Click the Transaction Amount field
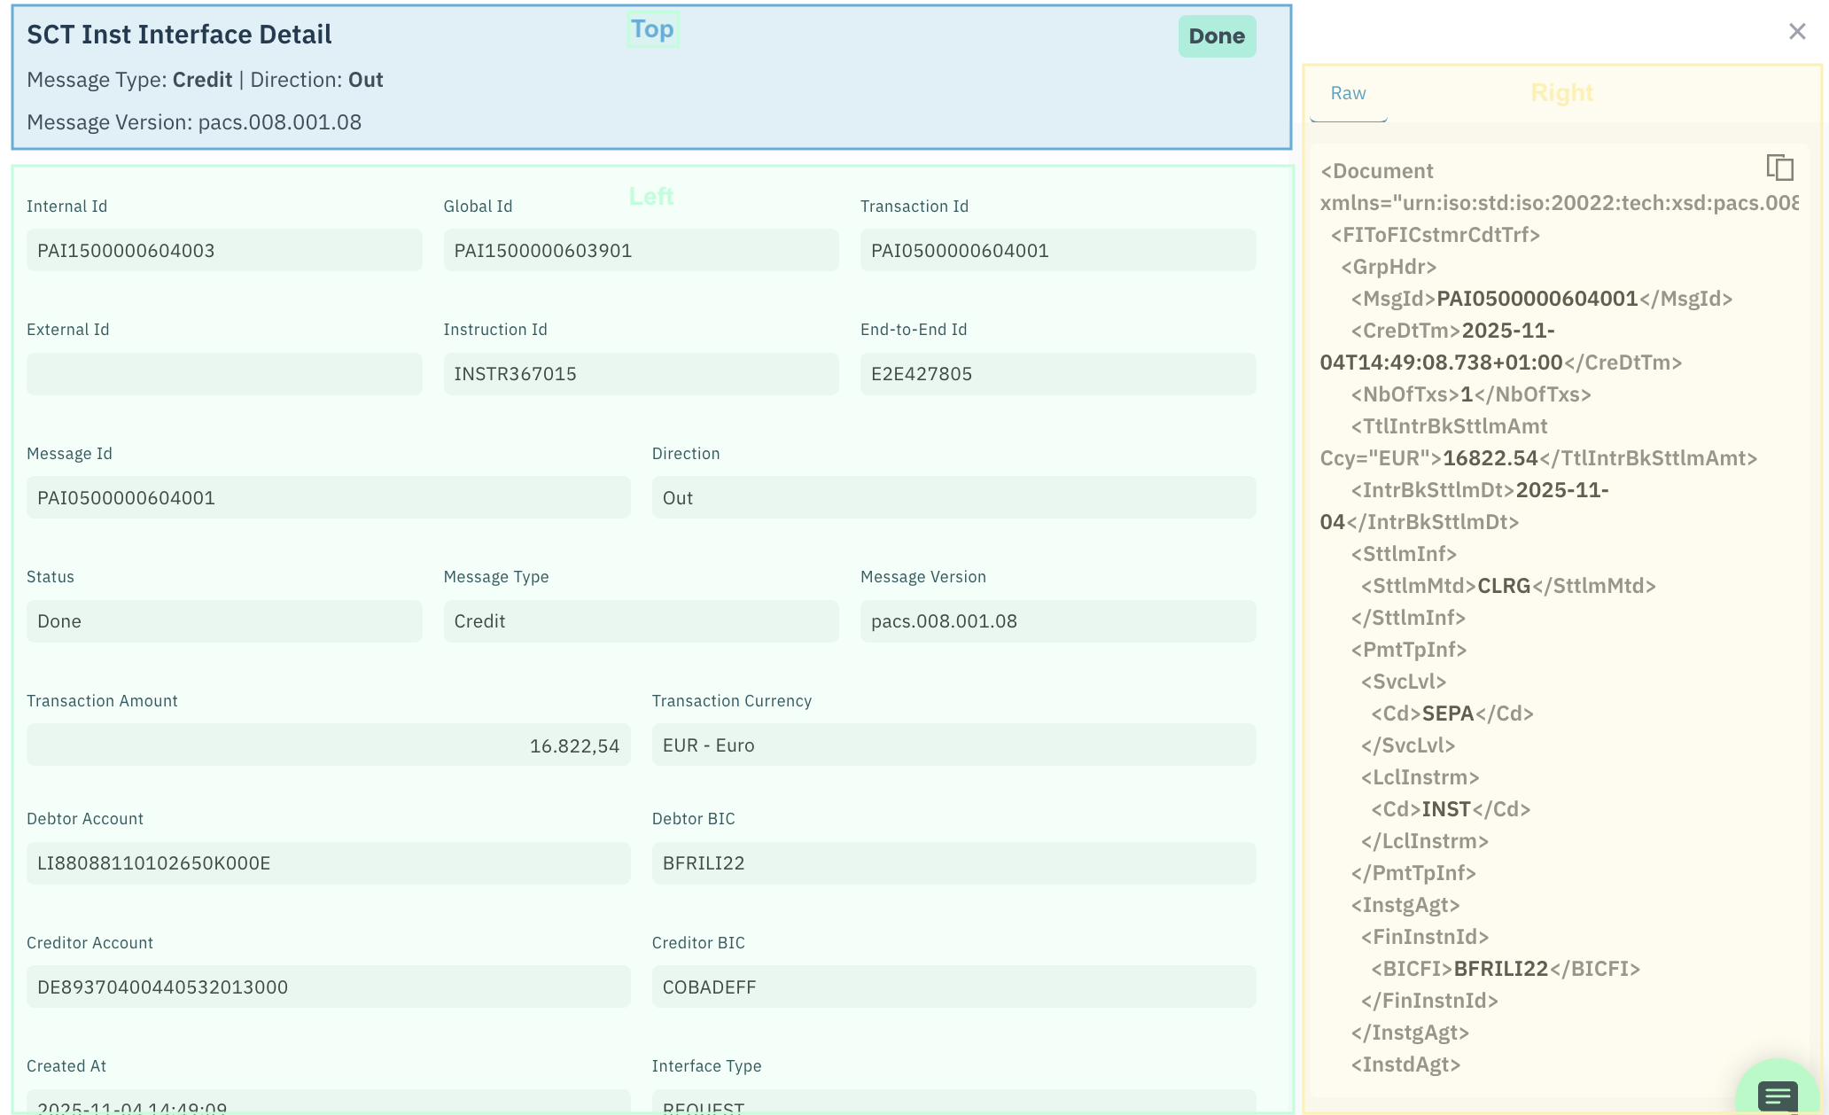This screenshot has height=1115, width=1829. tap(328, 745)
